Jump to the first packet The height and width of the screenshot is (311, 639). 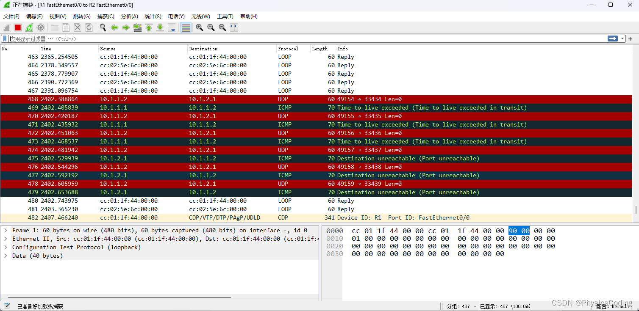149,27
